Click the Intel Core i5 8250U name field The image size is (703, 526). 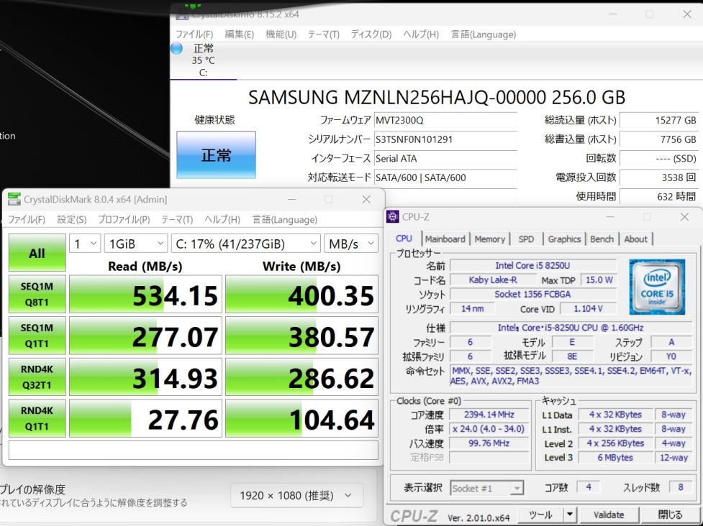[x=533, y=265]
